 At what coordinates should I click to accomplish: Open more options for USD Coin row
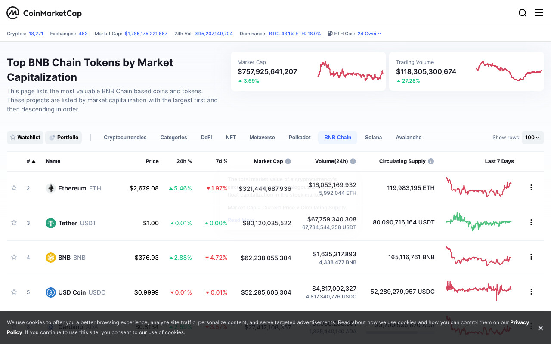pos(531,292)
